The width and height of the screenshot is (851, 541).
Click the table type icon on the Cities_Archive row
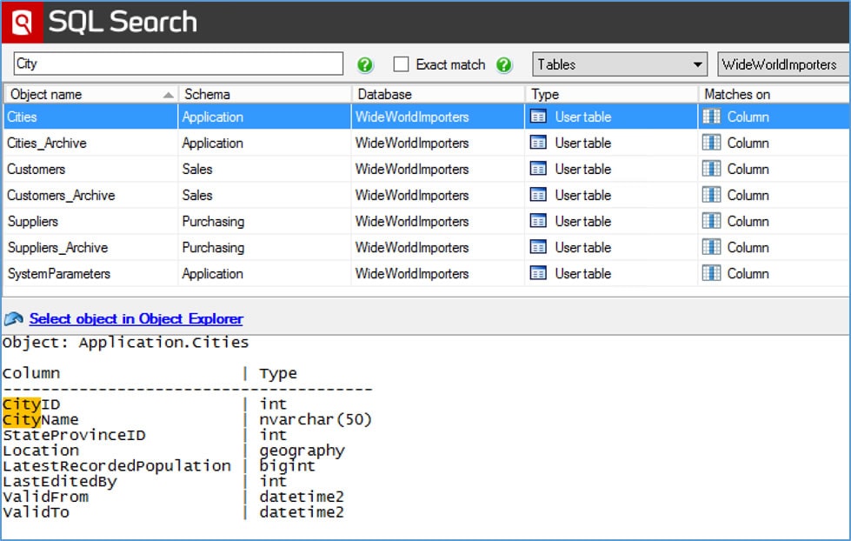click(x=538, y=143)
